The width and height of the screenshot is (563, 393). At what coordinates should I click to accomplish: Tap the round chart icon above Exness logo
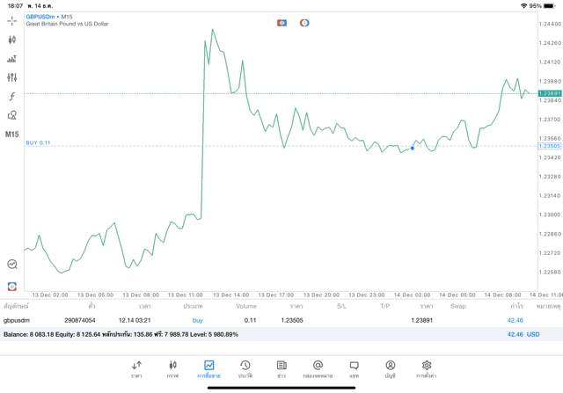click(11, 264)
